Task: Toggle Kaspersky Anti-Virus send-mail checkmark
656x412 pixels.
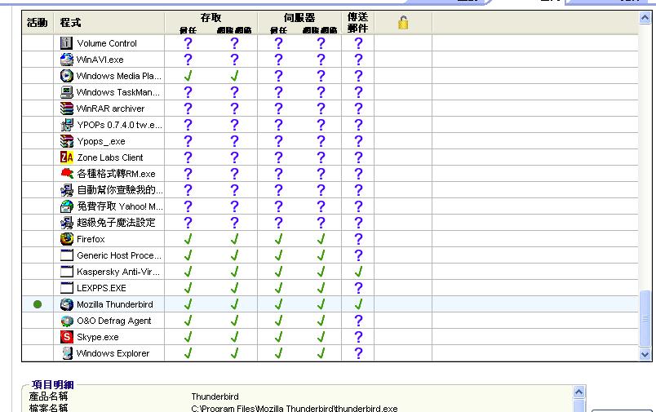Action: click(358, 272)
